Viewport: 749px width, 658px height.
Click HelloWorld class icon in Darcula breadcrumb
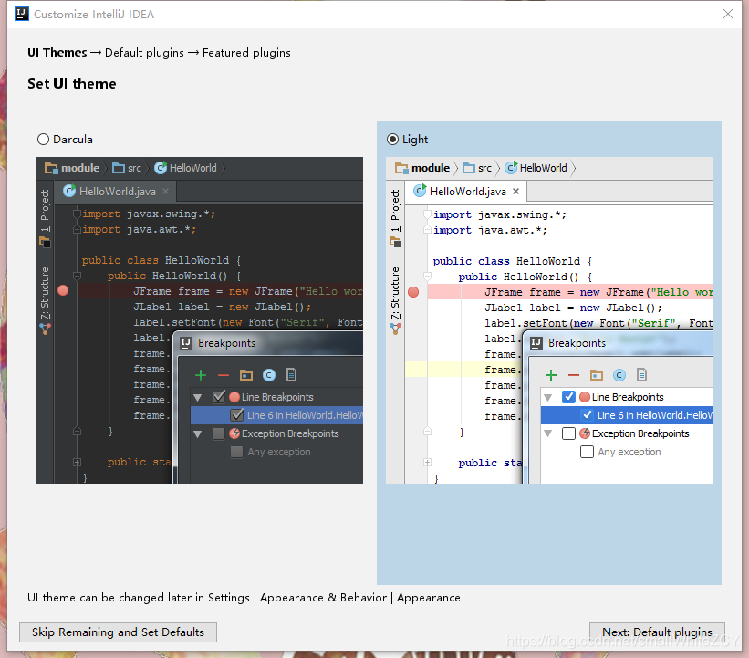click(161, 167)
